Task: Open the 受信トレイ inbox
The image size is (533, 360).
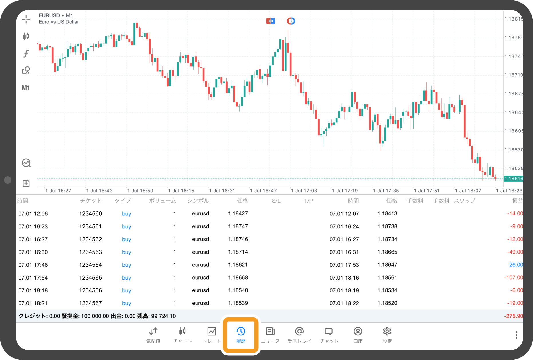Action: coord(299,335)
